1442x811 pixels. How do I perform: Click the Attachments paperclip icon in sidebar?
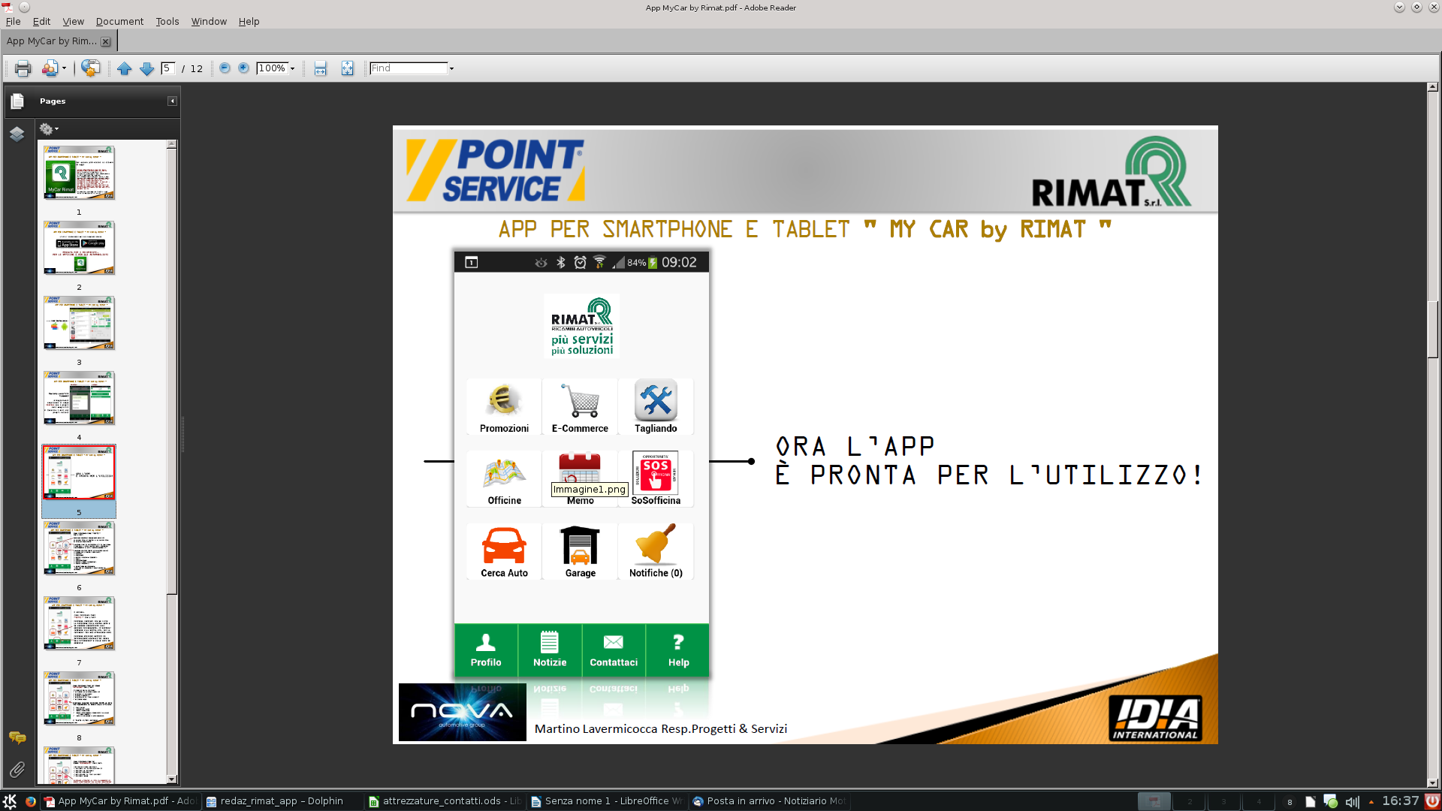tap(17, 770)
